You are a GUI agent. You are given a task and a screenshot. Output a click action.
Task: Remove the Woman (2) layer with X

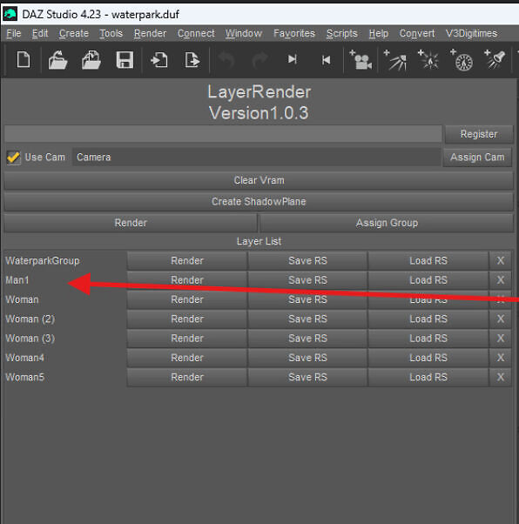tap(500, 319)
